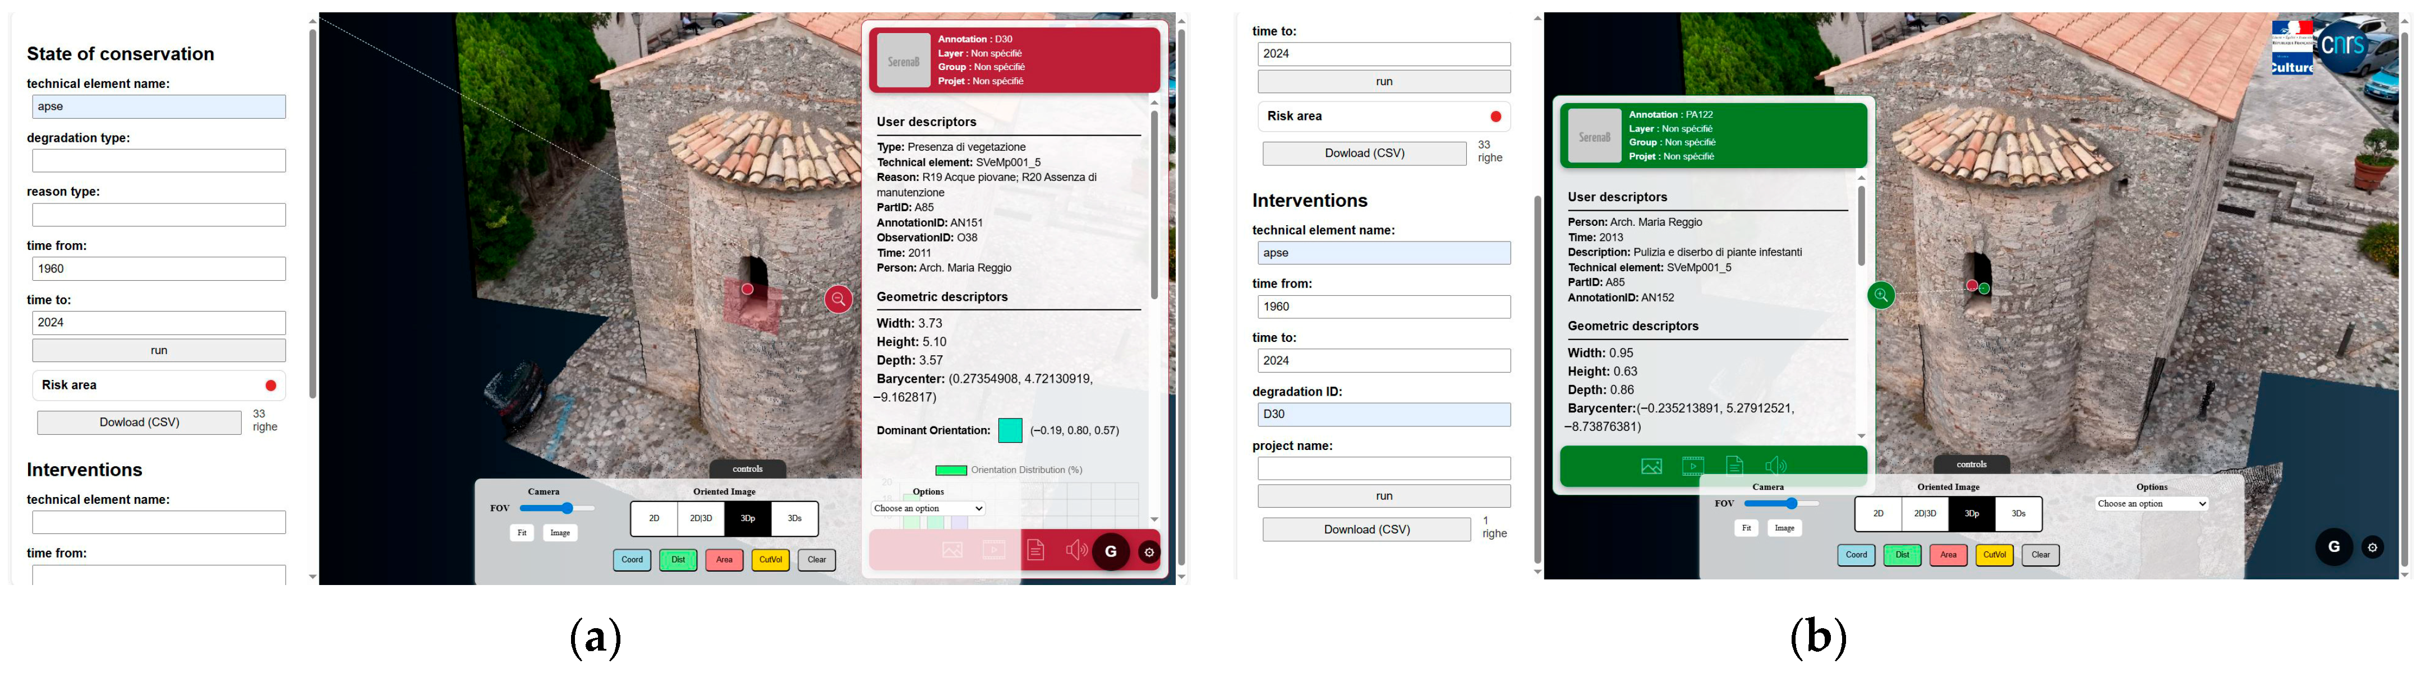The height and width of the screenshot is (673, 2421).
Task: Click the cyan Dominant Orientation color swatch
Action: tap(1009, 431)
